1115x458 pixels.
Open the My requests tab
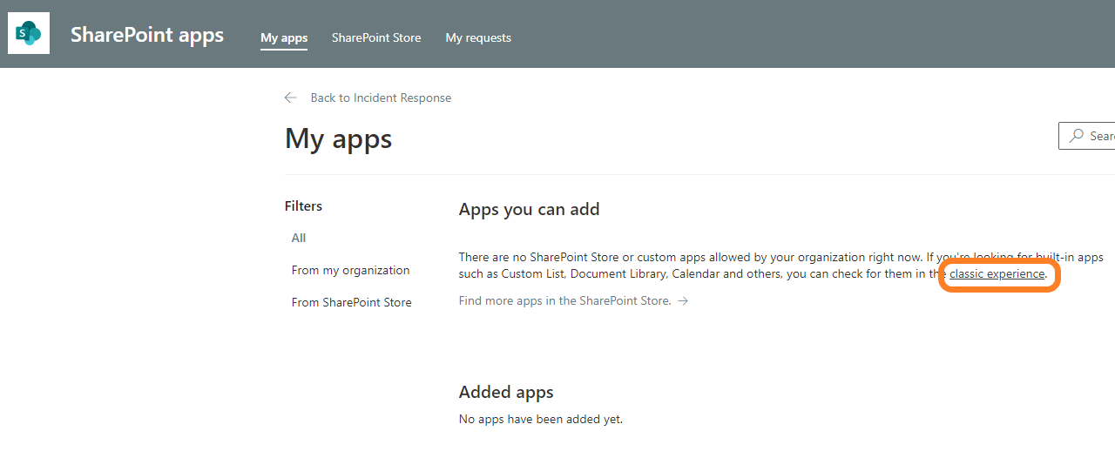pos(478,37)
